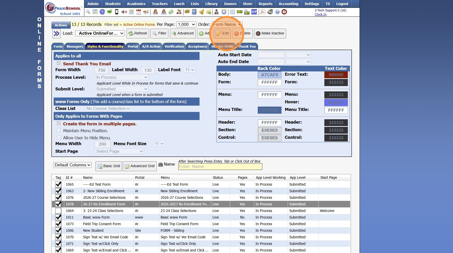Click the PDF document icon
Image resolution: width=453 pixels, height=253 pixels.
pos(263,12)
